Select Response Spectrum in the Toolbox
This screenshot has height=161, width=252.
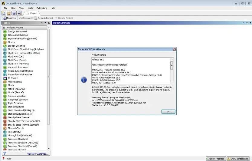pos(18,100)
